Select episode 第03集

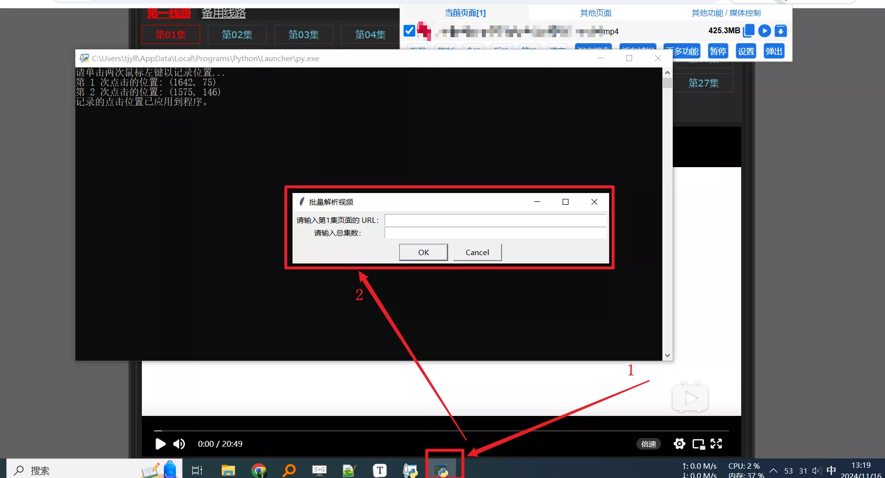tap(304, 35)
